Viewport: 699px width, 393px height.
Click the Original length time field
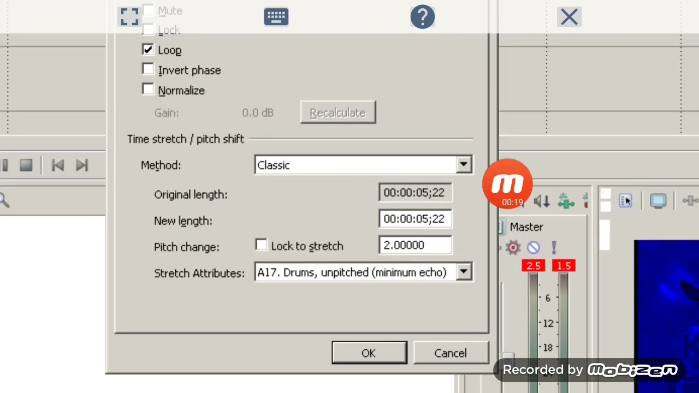pyautogui.click(x=415, y=193)
